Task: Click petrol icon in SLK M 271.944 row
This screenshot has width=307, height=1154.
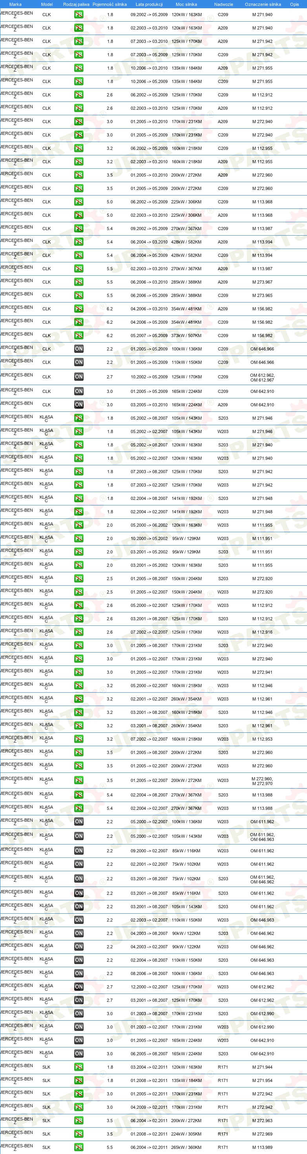Action: pyautogui.click(x=79, y=1067)
